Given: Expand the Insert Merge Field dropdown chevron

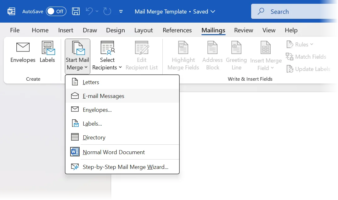Looking at the screenshot, I should [272, 68].
